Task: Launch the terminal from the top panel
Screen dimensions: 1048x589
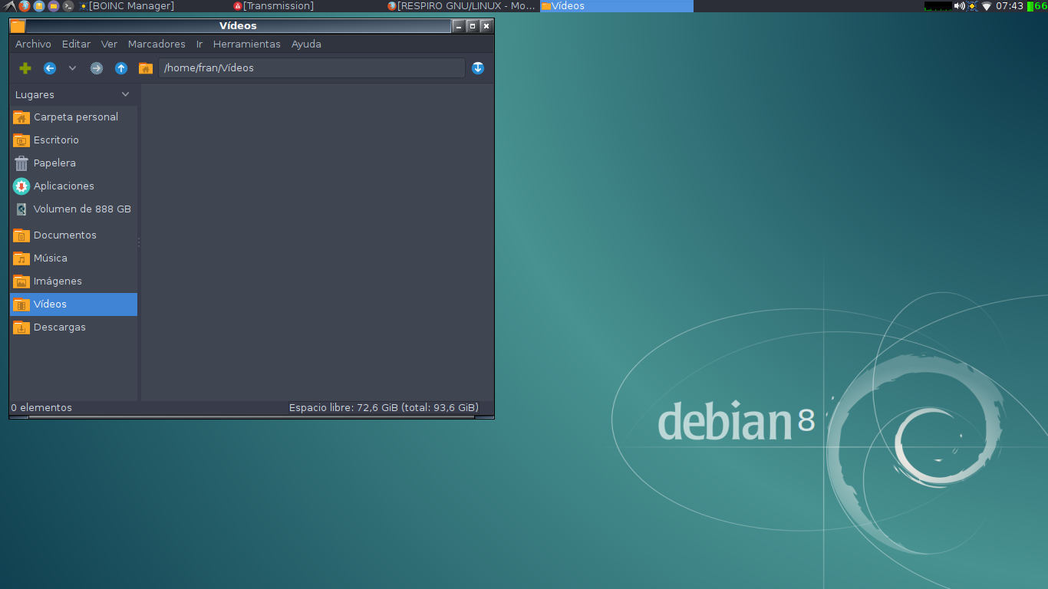Action: point(67,6)
